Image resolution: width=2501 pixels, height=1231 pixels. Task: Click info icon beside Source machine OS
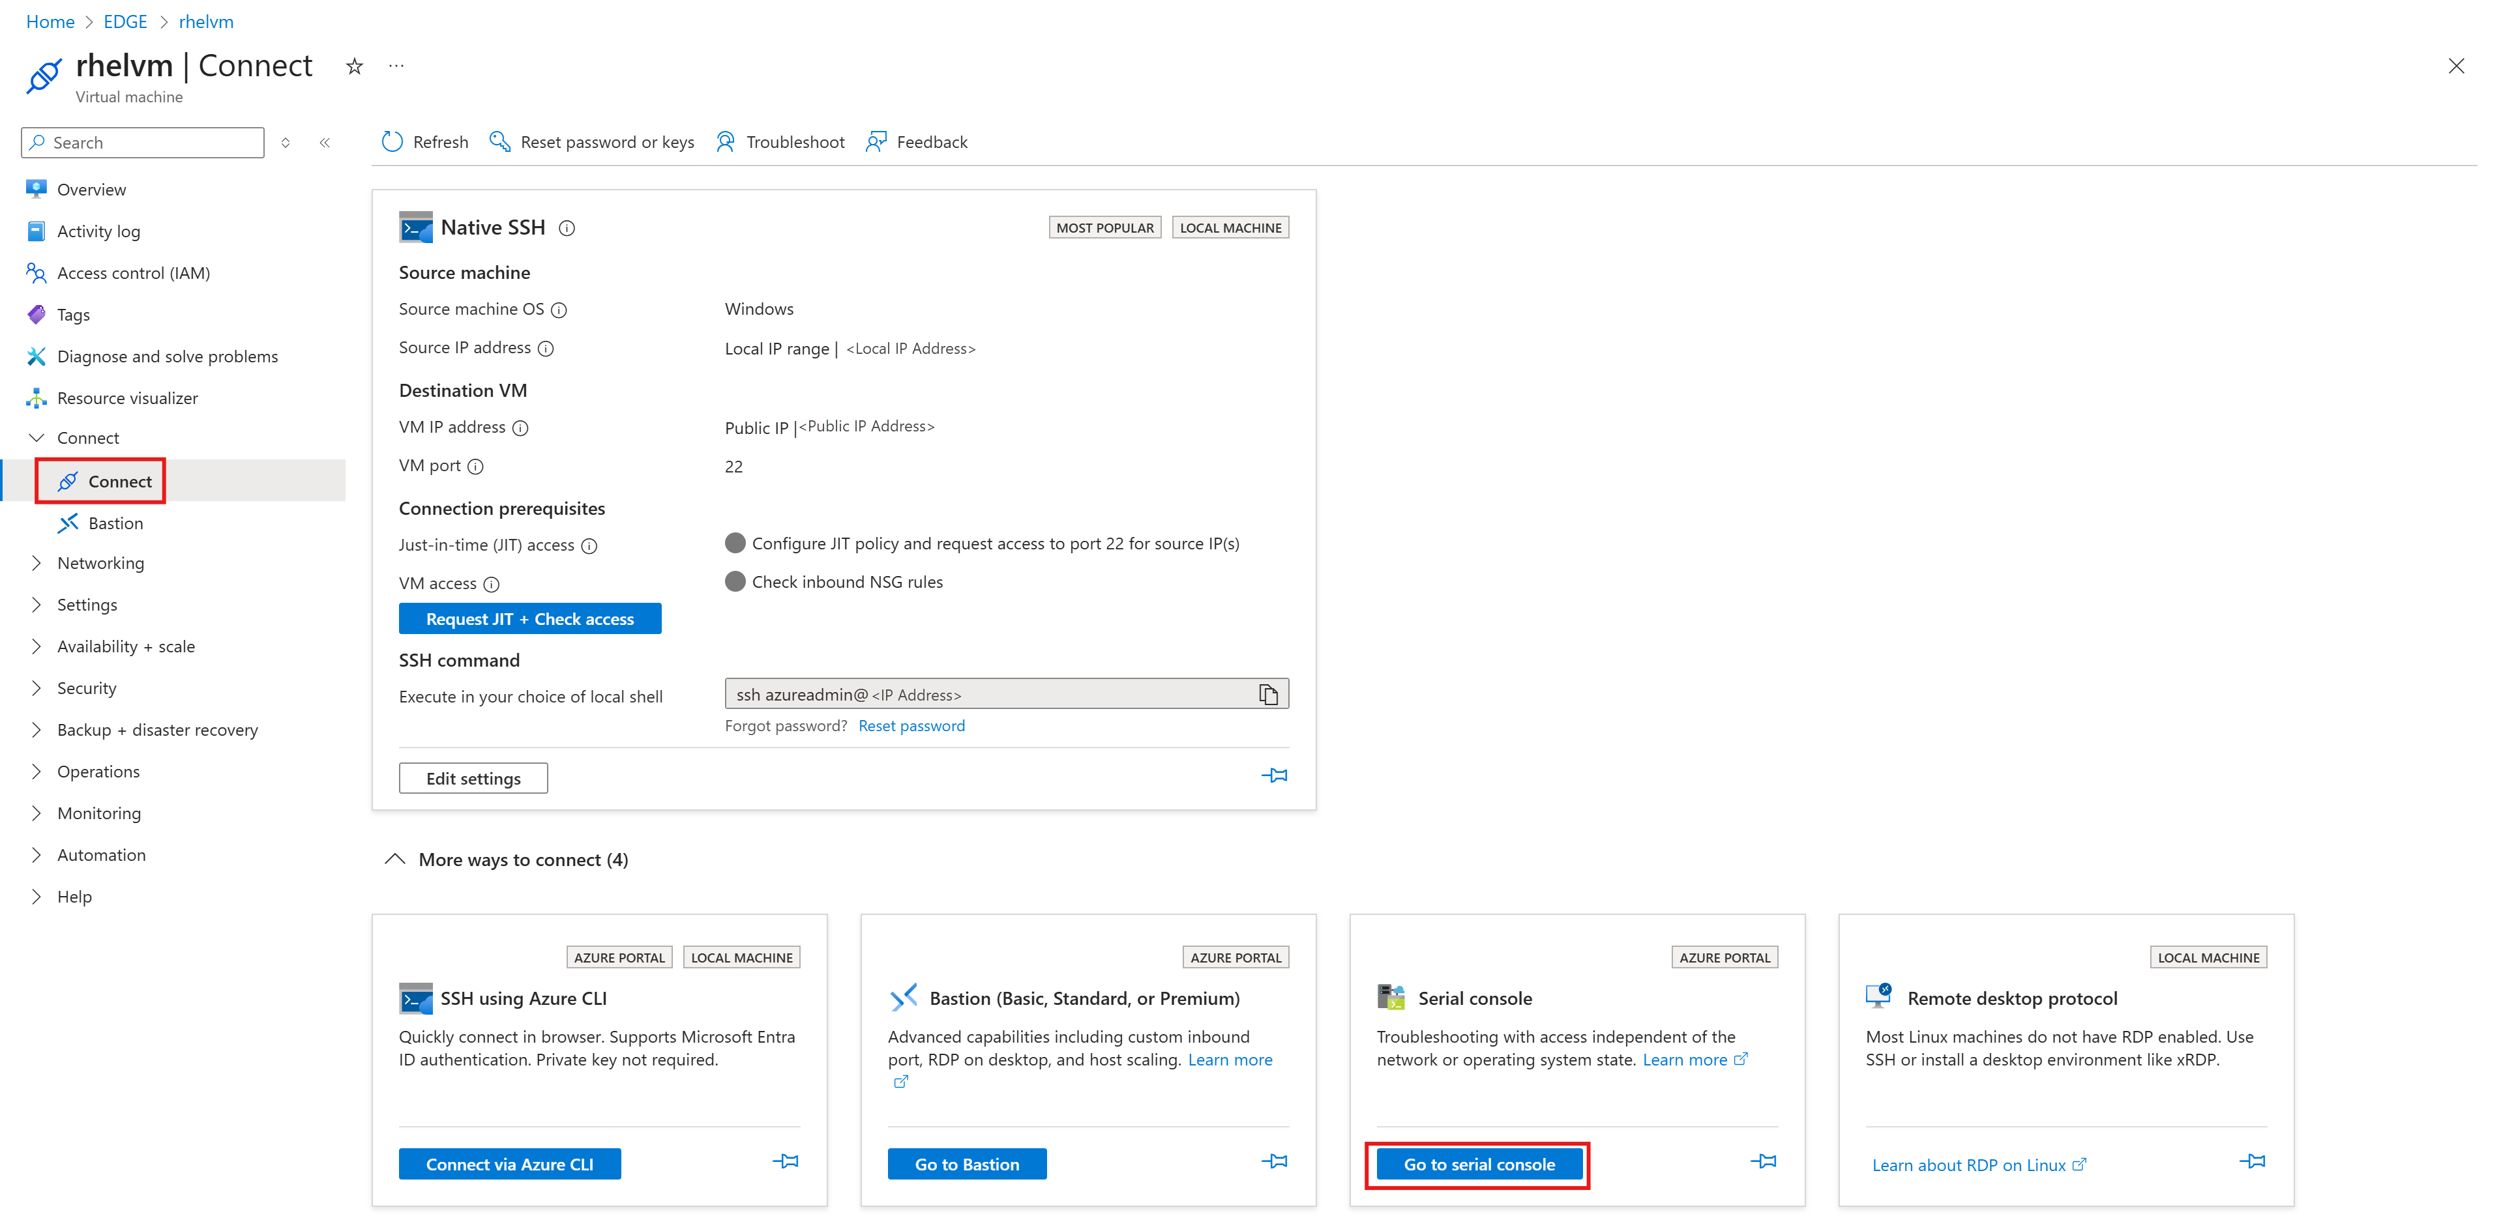tap(559, 310)
